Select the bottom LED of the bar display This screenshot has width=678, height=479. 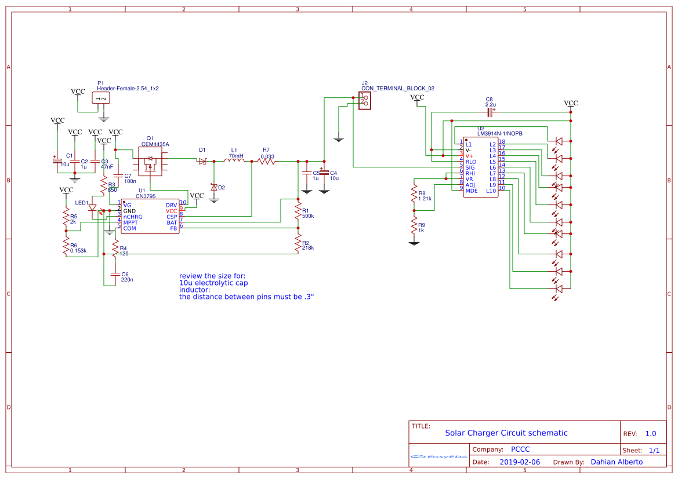coord(559,288)
